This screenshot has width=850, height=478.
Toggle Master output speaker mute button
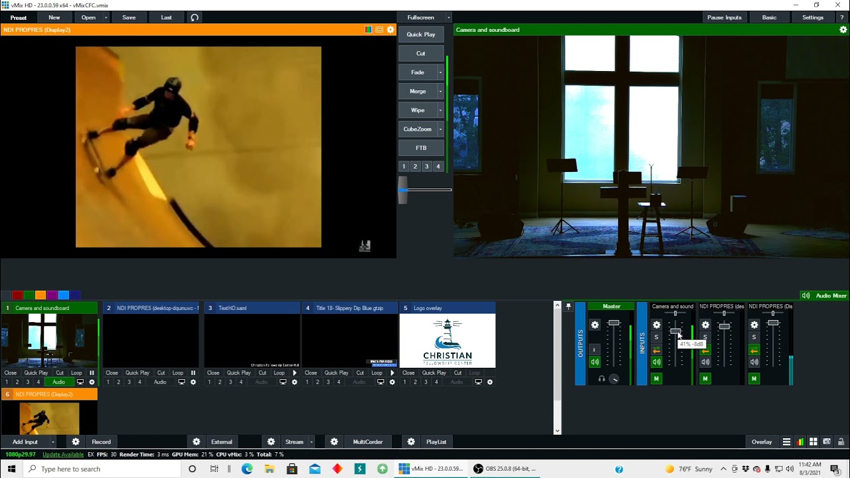point(595,362)
